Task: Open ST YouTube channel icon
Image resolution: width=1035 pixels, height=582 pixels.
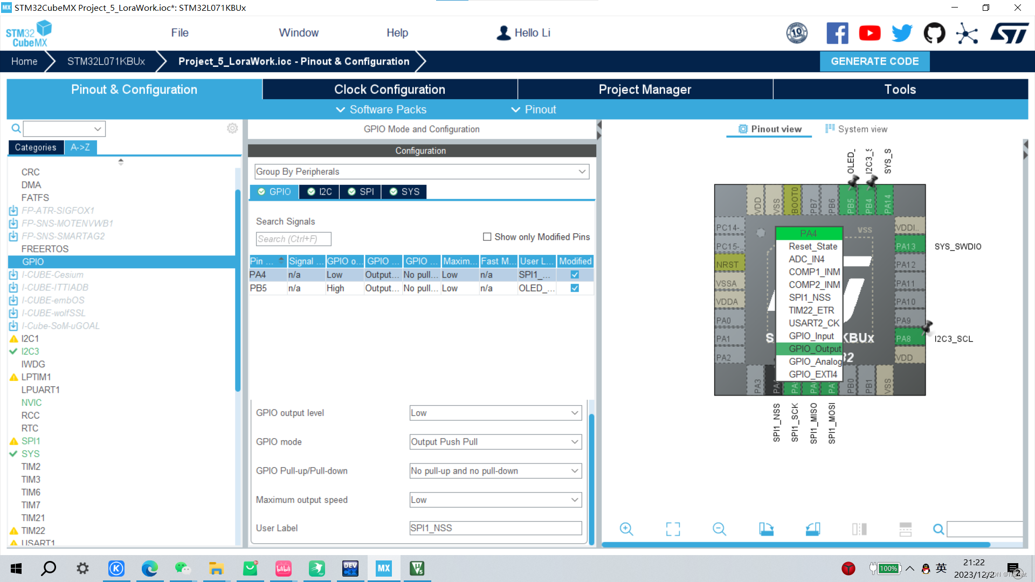Action: click(x=870, y=33)
